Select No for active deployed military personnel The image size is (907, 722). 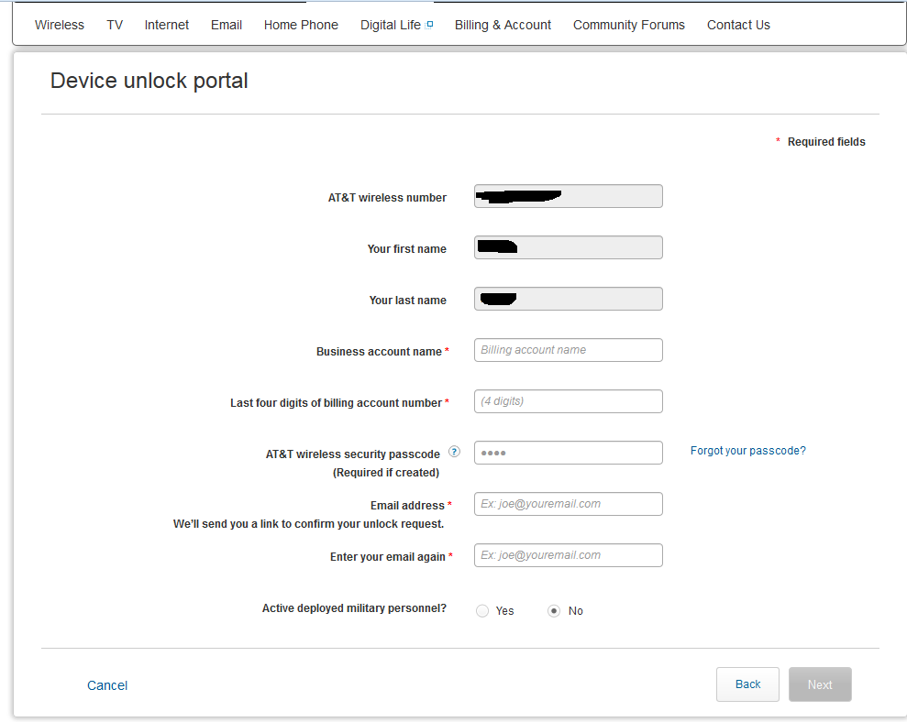pos(554,611)
